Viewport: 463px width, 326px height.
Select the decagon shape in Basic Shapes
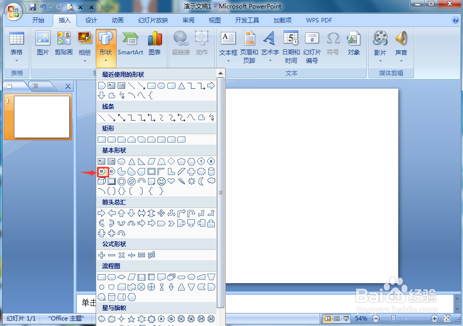point(102,171)
